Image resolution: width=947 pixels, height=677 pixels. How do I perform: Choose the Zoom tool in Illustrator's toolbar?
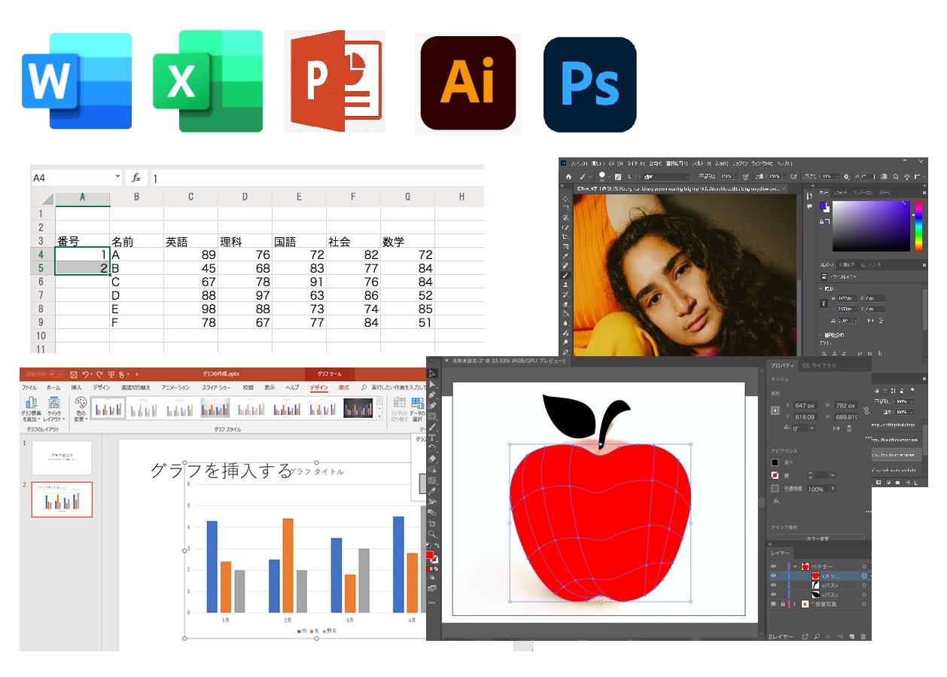click(433, 534)
